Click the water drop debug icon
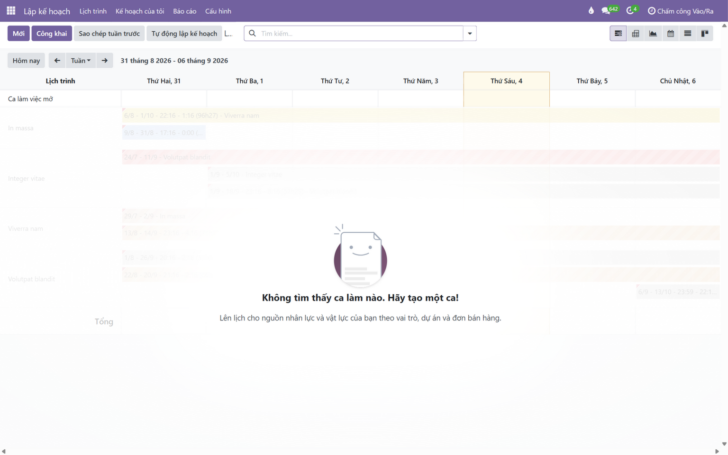 coord(591,10)
